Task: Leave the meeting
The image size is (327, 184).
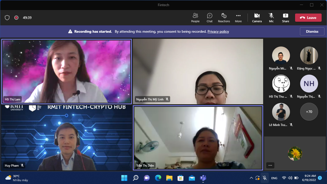Action: pos(308,18)
